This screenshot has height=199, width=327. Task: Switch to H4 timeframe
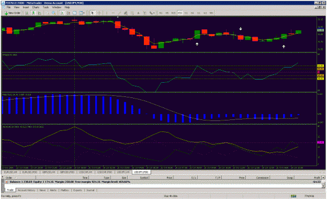tap(193, 13)
